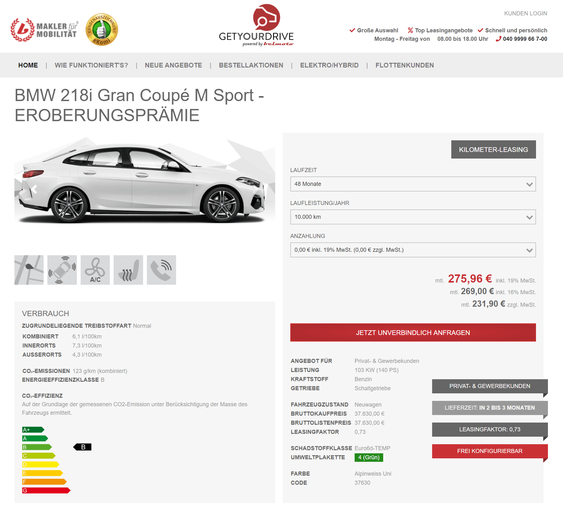Click the orange F efficiency bar

click(x=44, y=482)
